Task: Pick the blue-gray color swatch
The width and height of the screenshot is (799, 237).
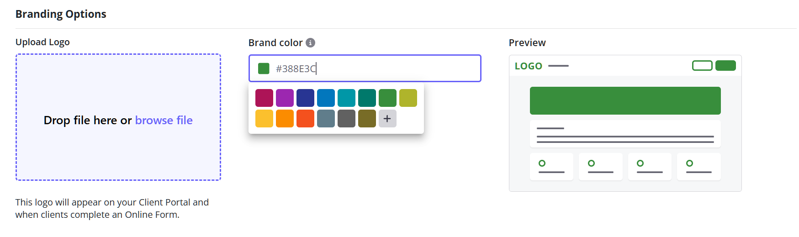Action: pyautogui.click(x=326, y=119)
